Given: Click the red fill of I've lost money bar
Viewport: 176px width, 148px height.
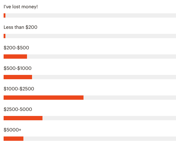Looking at the screenshot, I should coord(5,15).
